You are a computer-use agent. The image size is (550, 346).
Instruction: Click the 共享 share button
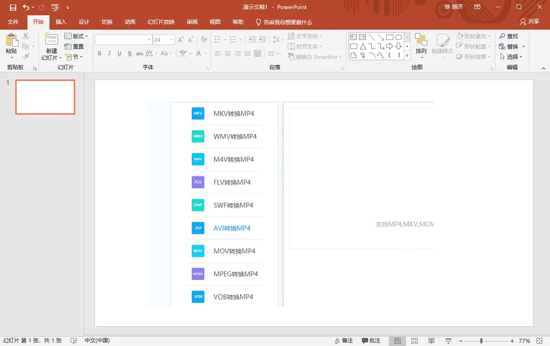click(529, 22)
